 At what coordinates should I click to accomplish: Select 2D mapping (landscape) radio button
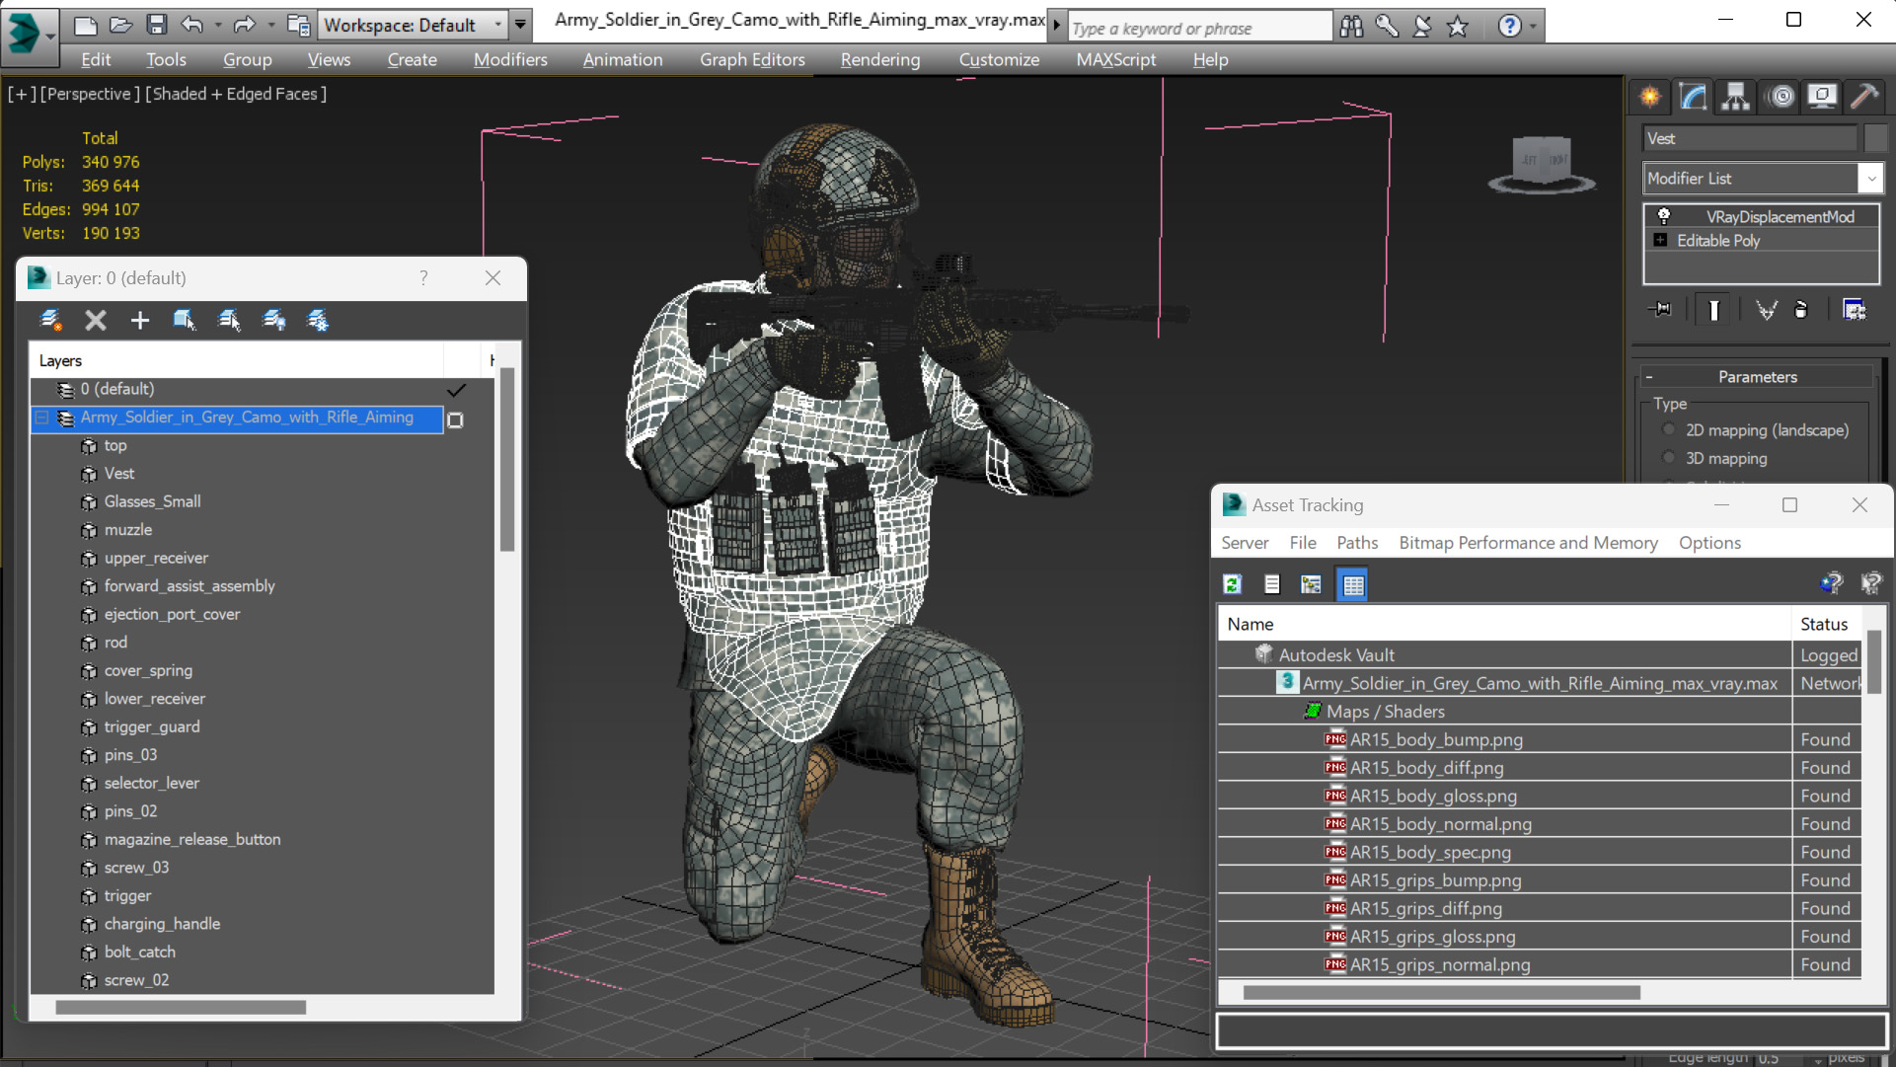(1669, 429)
